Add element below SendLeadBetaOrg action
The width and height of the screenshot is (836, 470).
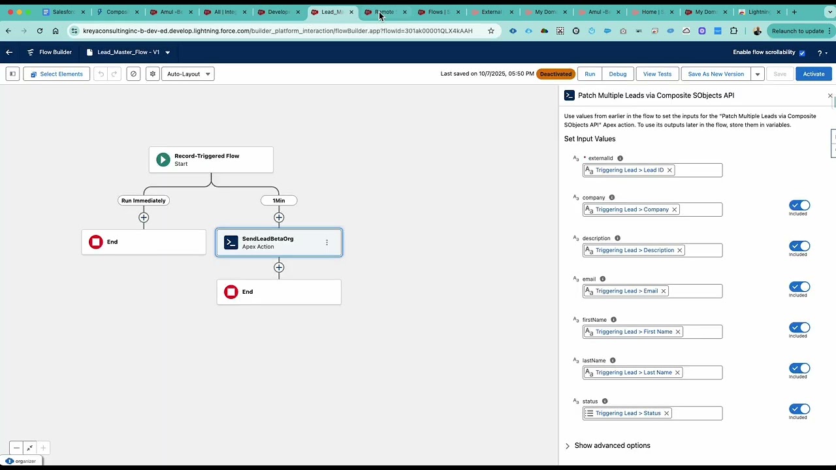pos(279,267)
